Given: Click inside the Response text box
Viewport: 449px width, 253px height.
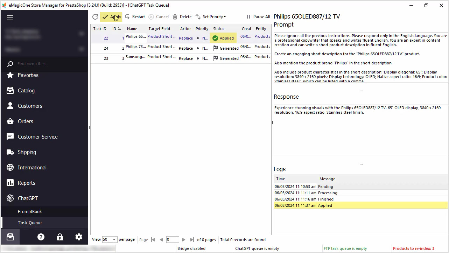Looking at the screenshot, I should [361, 130].
